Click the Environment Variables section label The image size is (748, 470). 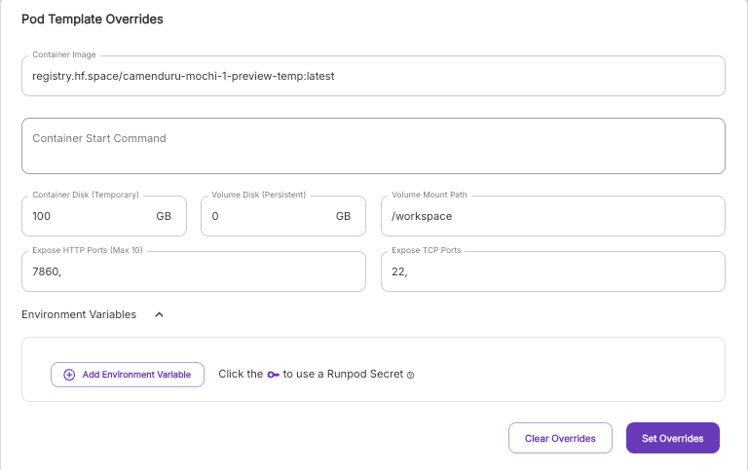[x=79, y=314]
